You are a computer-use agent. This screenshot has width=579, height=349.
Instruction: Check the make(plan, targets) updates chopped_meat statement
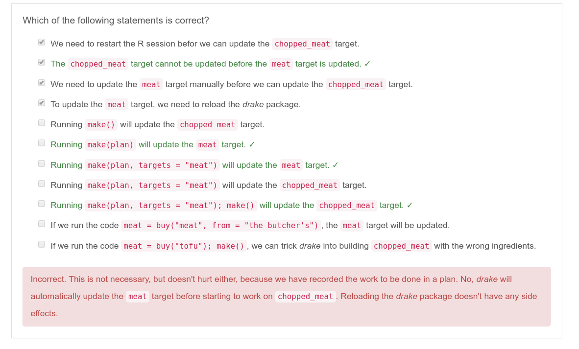(x=42, y=183)
